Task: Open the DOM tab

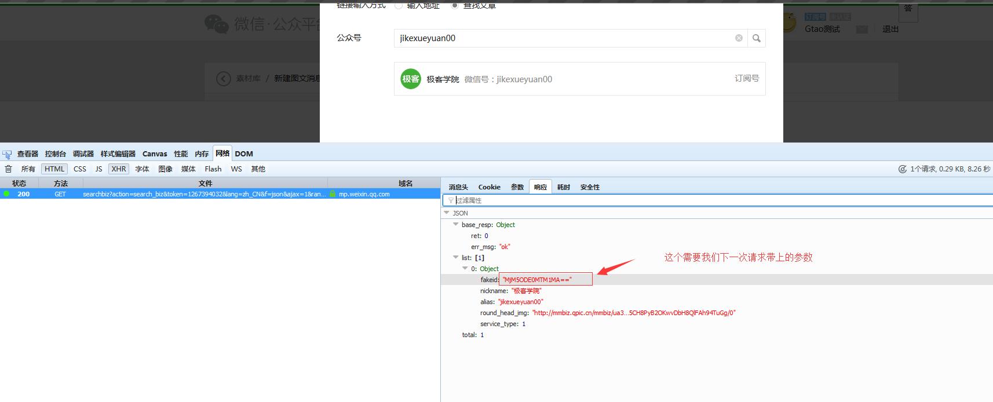Action: pos(244,154)
